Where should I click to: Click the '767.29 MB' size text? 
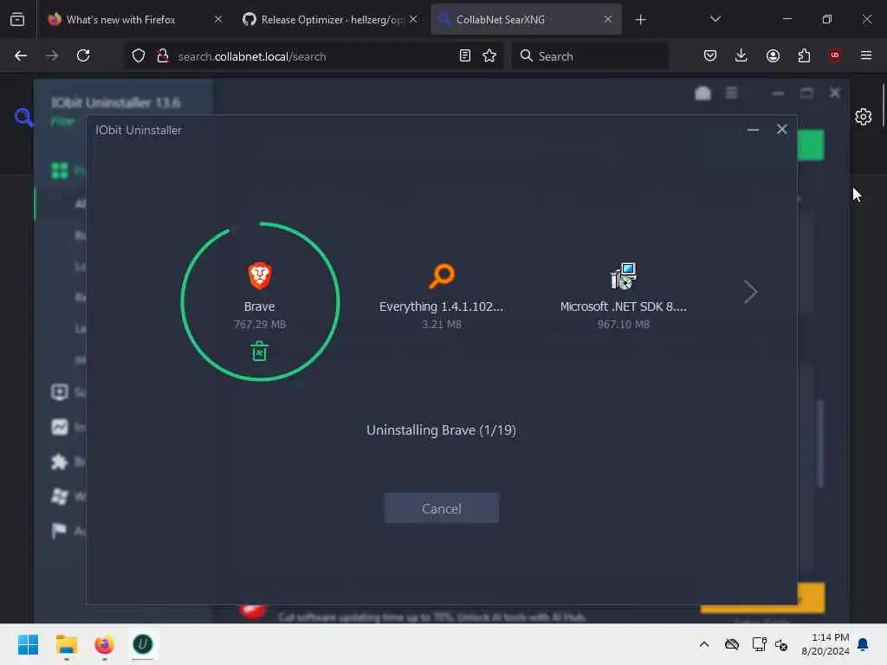(260, 324)
